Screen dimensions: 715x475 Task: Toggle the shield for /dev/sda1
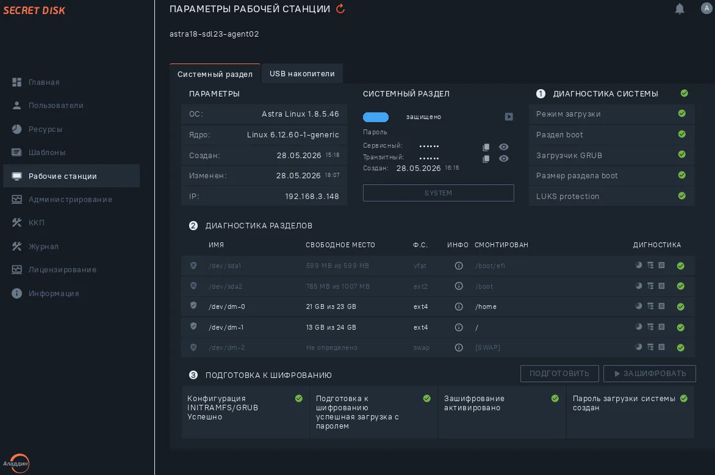[x=193, y=266]
